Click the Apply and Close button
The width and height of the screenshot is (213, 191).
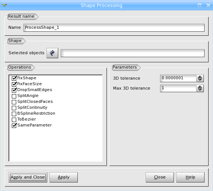click(x=28, y=177)
